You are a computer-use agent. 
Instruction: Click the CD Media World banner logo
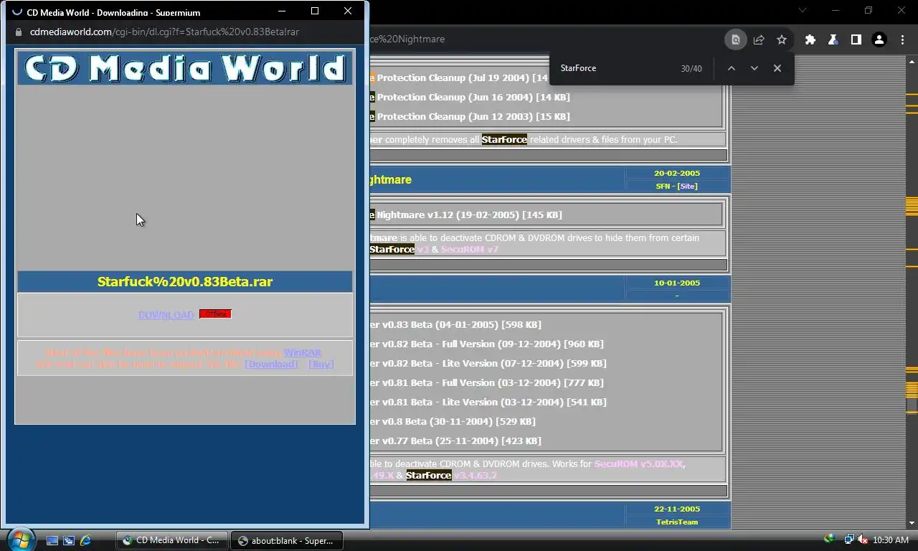(185, 68)
